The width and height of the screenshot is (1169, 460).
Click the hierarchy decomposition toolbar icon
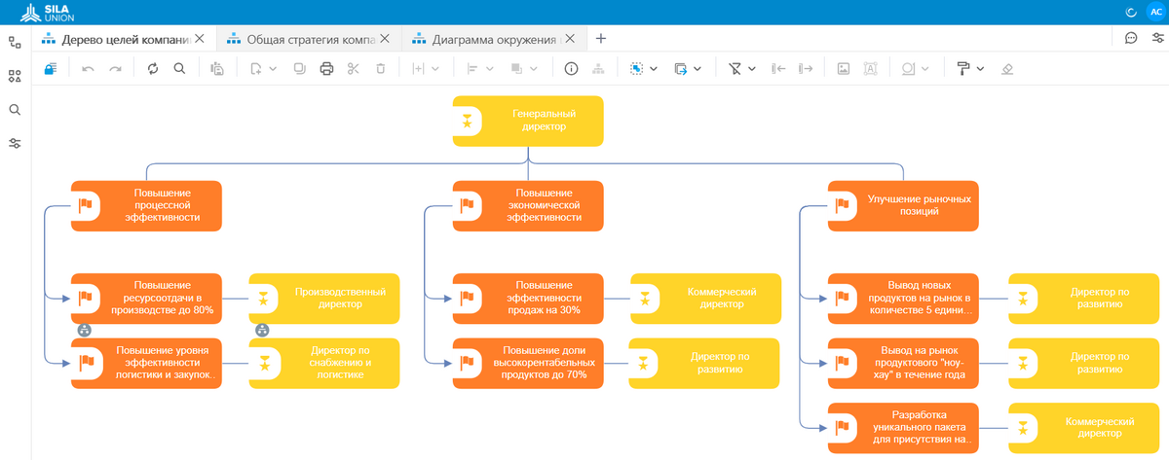click(598, 68)
